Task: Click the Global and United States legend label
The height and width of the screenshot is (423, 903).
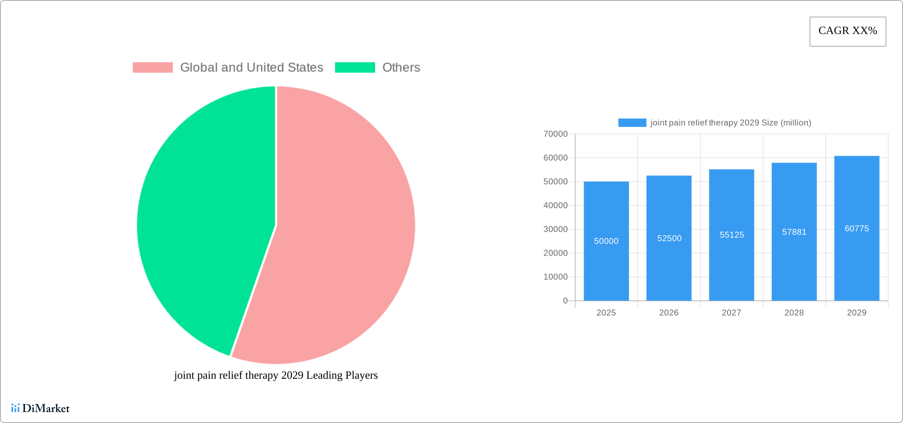Action: [x=251, y=68]
